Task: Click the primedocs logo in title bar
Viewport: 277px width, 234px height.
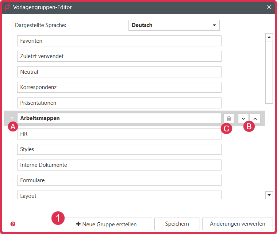Action: click(x=7, y=7)
